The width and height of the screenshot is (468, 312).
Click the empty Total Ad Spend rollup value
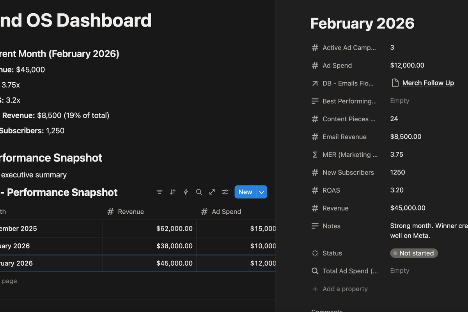coord(400,271)
